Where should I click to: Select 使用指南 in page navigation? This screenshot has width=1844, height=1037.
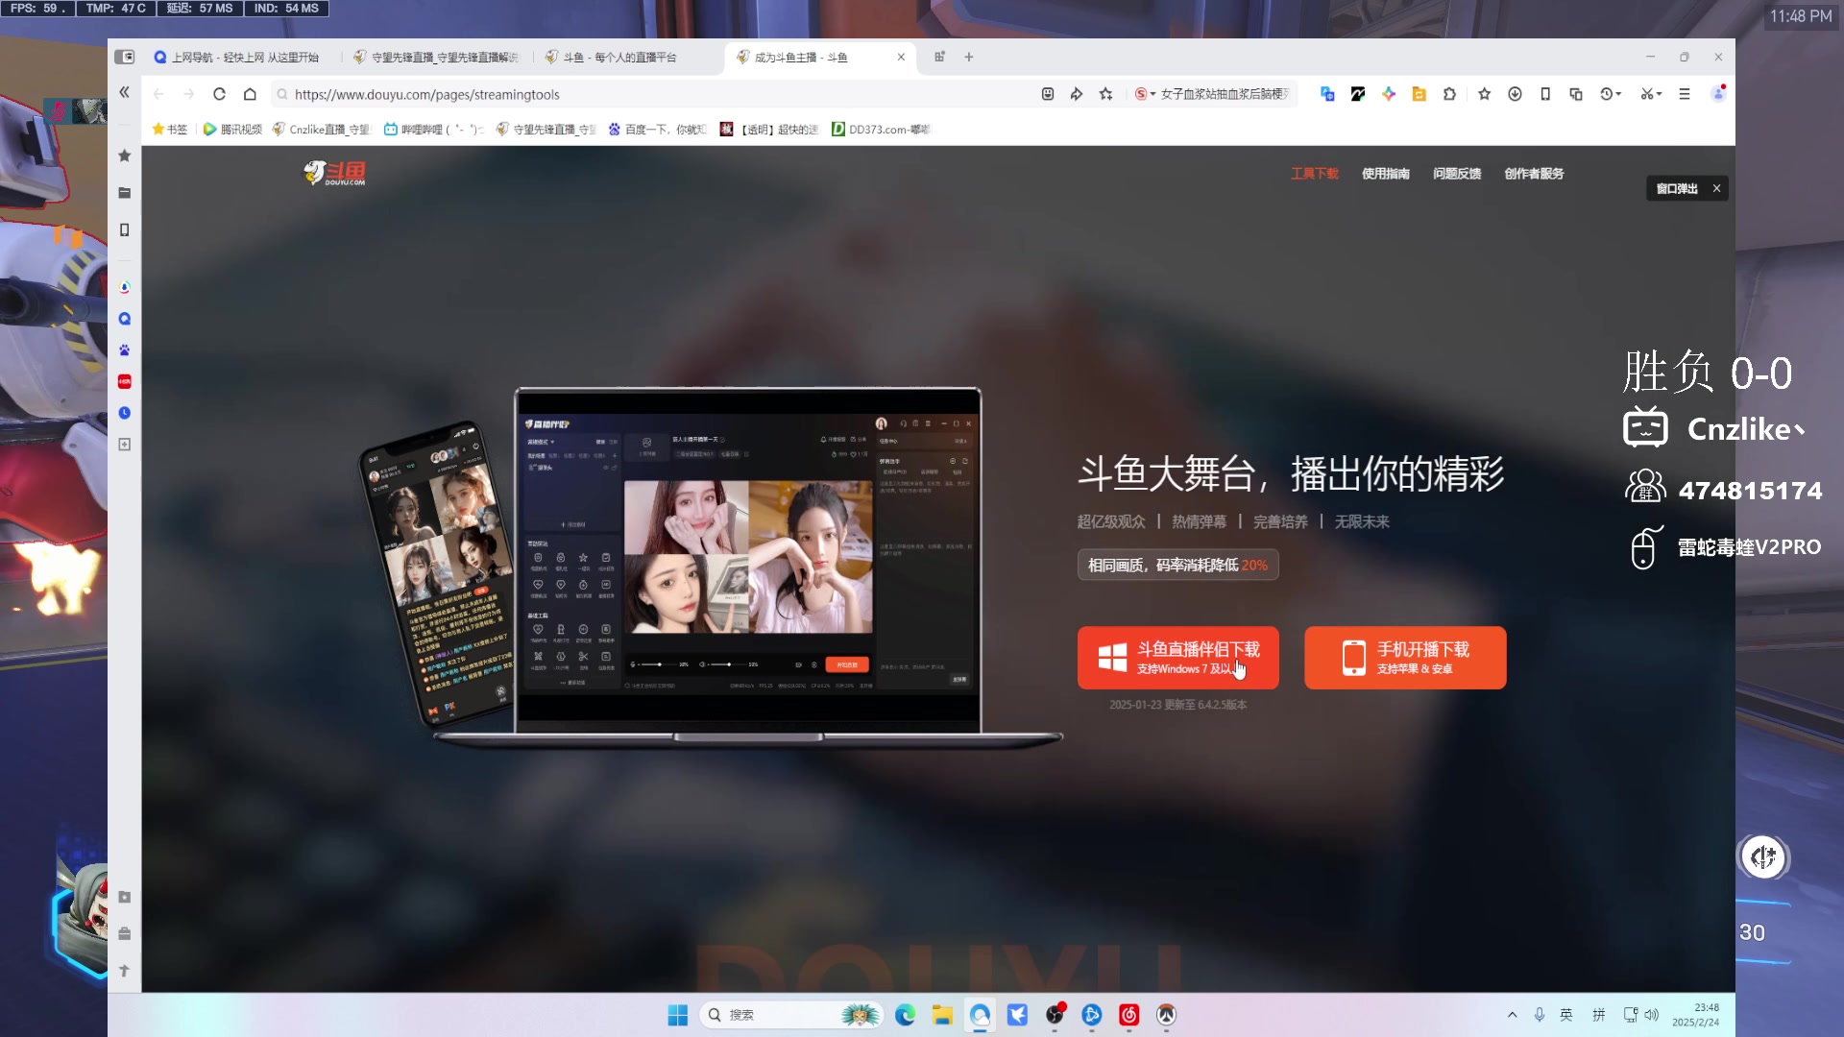click(x=1385, y=174)
